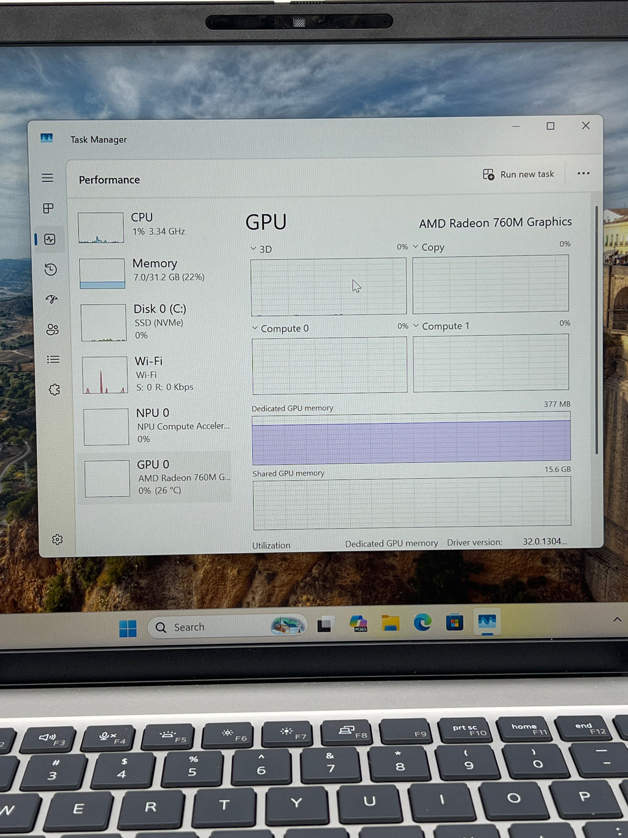Click the Performance page heading
Screen dimensions: 628x838
109,180
